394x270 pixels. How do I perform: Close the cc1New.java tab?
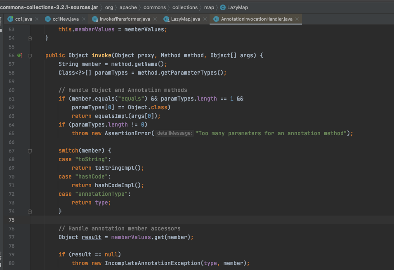click(x=84, y=19)
